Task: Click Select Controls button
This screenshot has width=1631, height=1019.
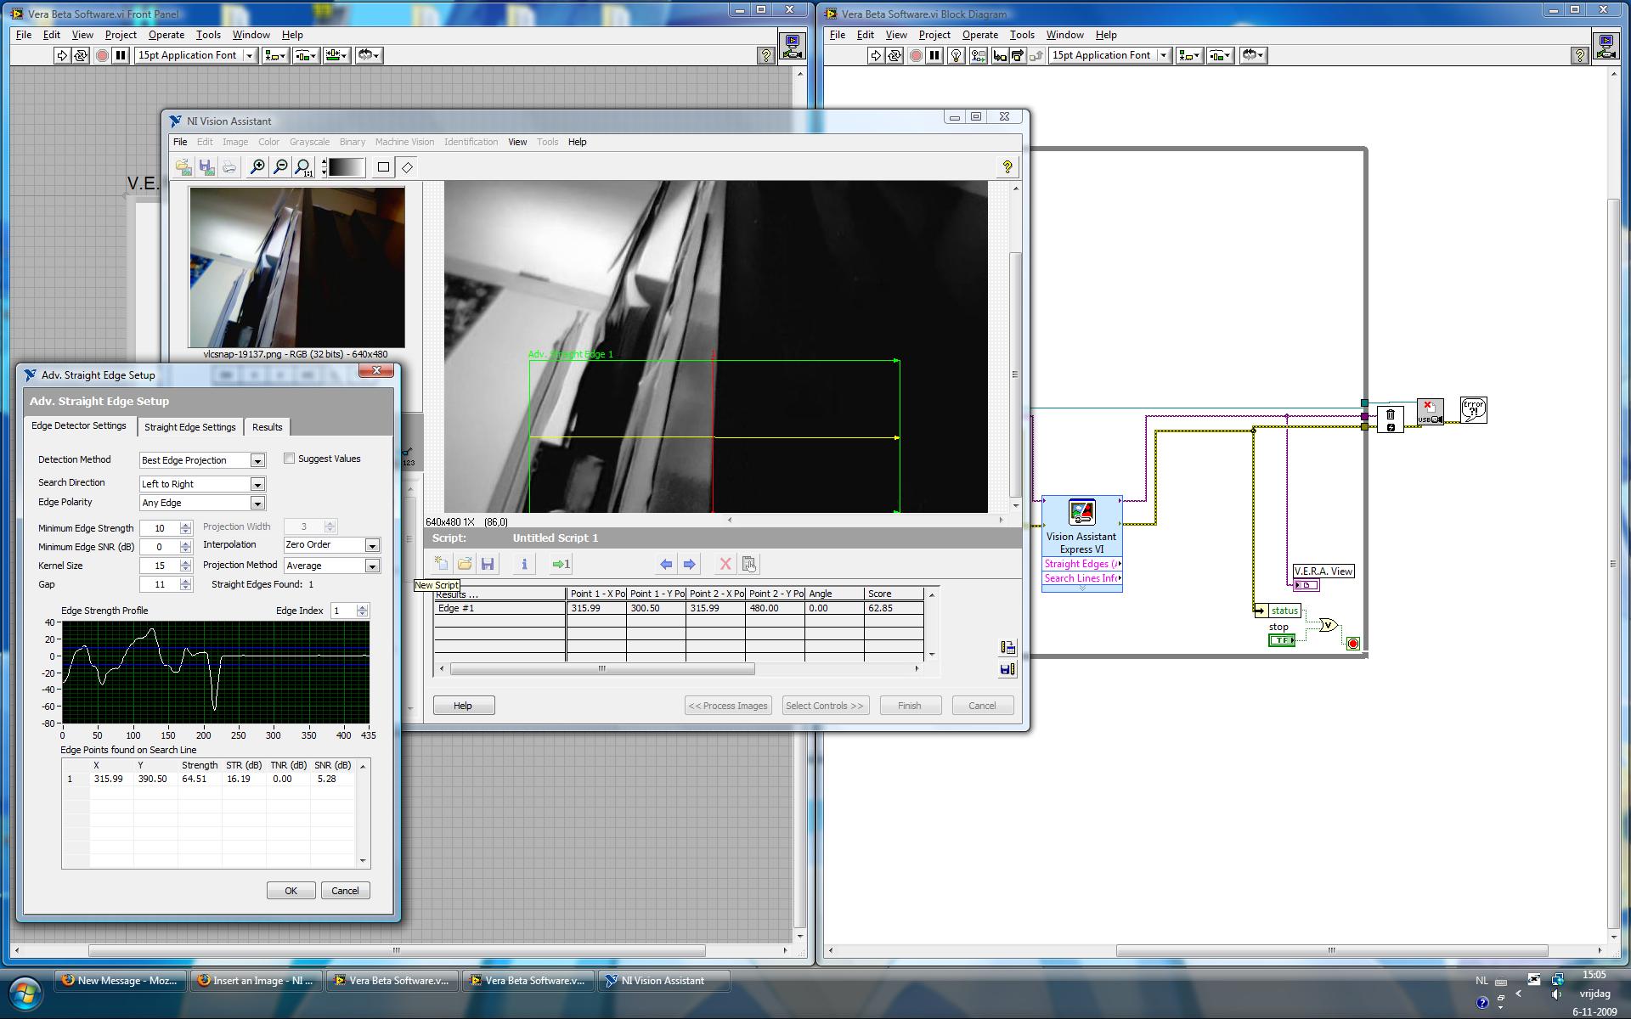Action: 825,706
